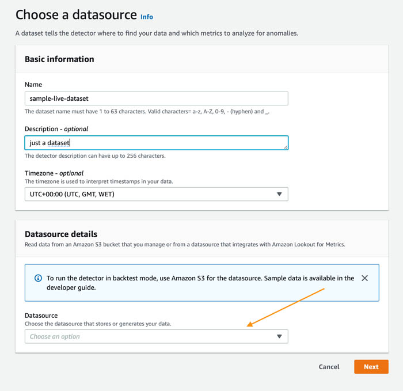Click the resize grip of the Description box
This screenshot has height=391, width=403.
[x=286, y=147]
